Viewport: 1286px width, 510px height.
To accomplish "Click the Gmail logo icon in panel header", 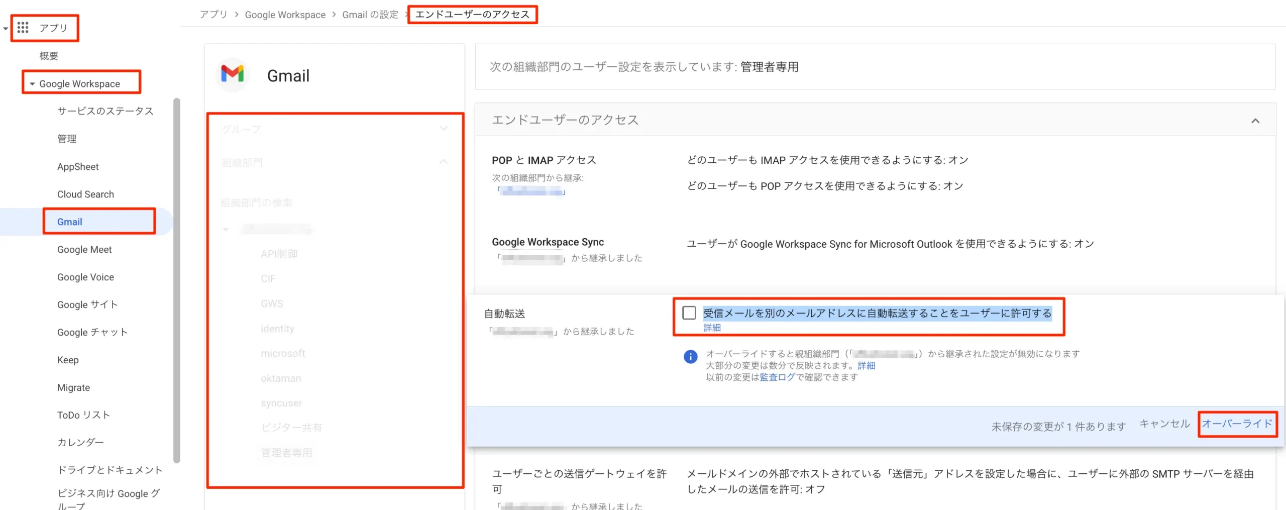I will 233,75.
